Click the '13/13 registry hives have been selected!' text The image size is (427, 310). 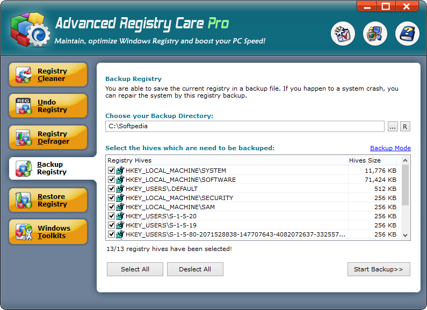click(x=169, y=249)
